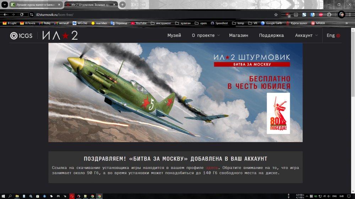Show more bookmarks with the double chevron
The height and width of the screenshot is (199, 355).
(346, 23)
